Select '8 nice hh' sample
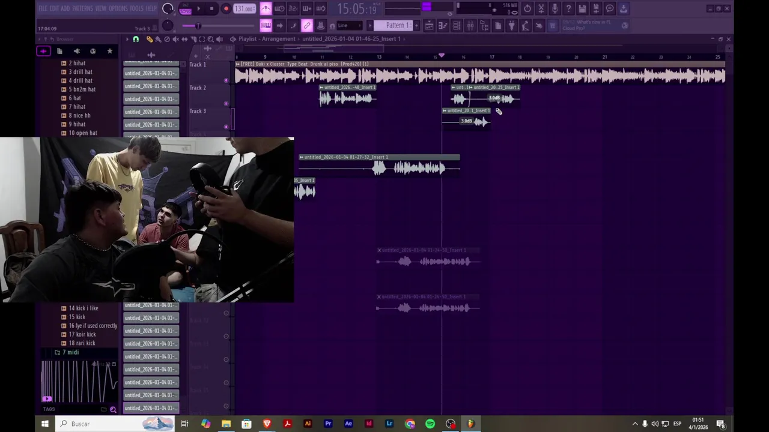Viewport: 769px width, 432px height. click(79, 115)
